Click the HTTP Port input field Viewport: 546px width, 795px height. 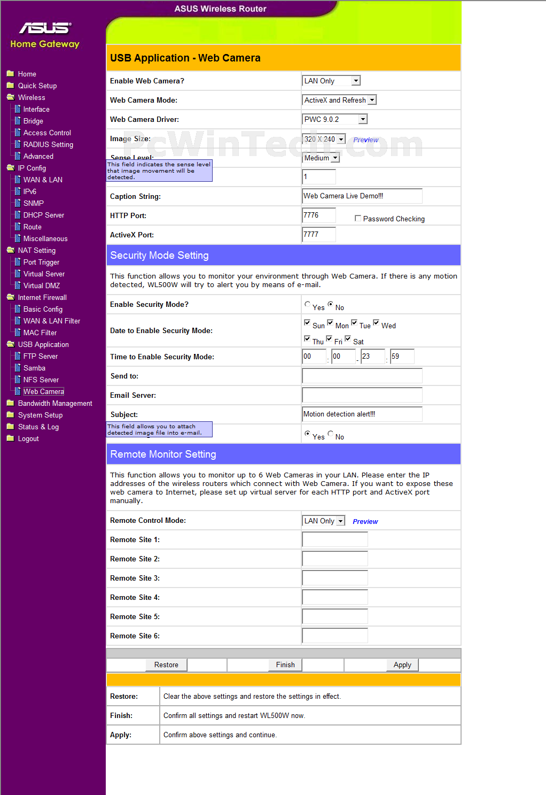319,215
